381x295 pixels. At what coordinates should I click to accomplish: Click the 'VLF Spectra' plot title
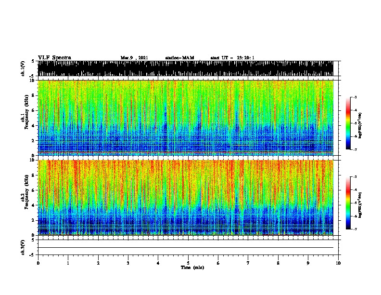[x=54, y=58]
